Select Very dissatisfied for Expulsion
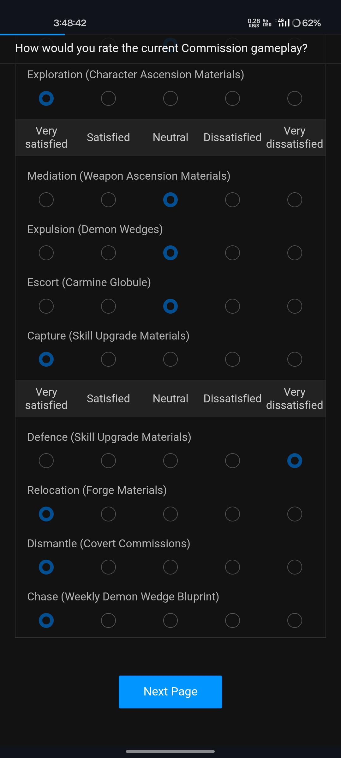Image resolution: width=341 pixels, height=758 pixels. (295, 253)
